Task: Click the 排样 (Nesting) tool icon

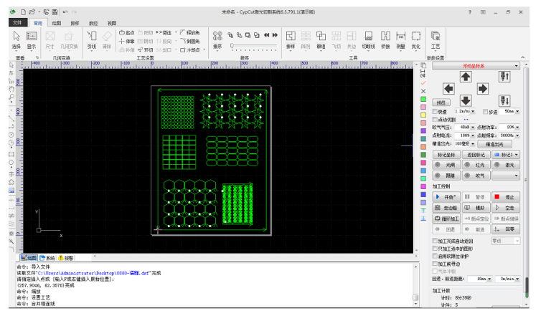Action: coord(291,39)
